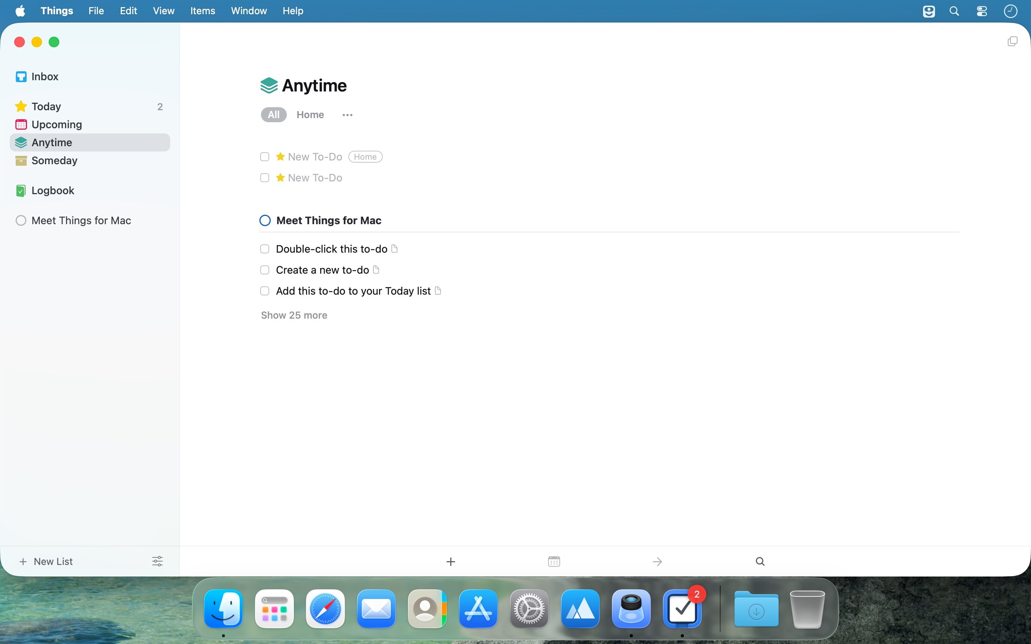
Task: Open Finder from the Dock
Action: click(x=223, y=609)
